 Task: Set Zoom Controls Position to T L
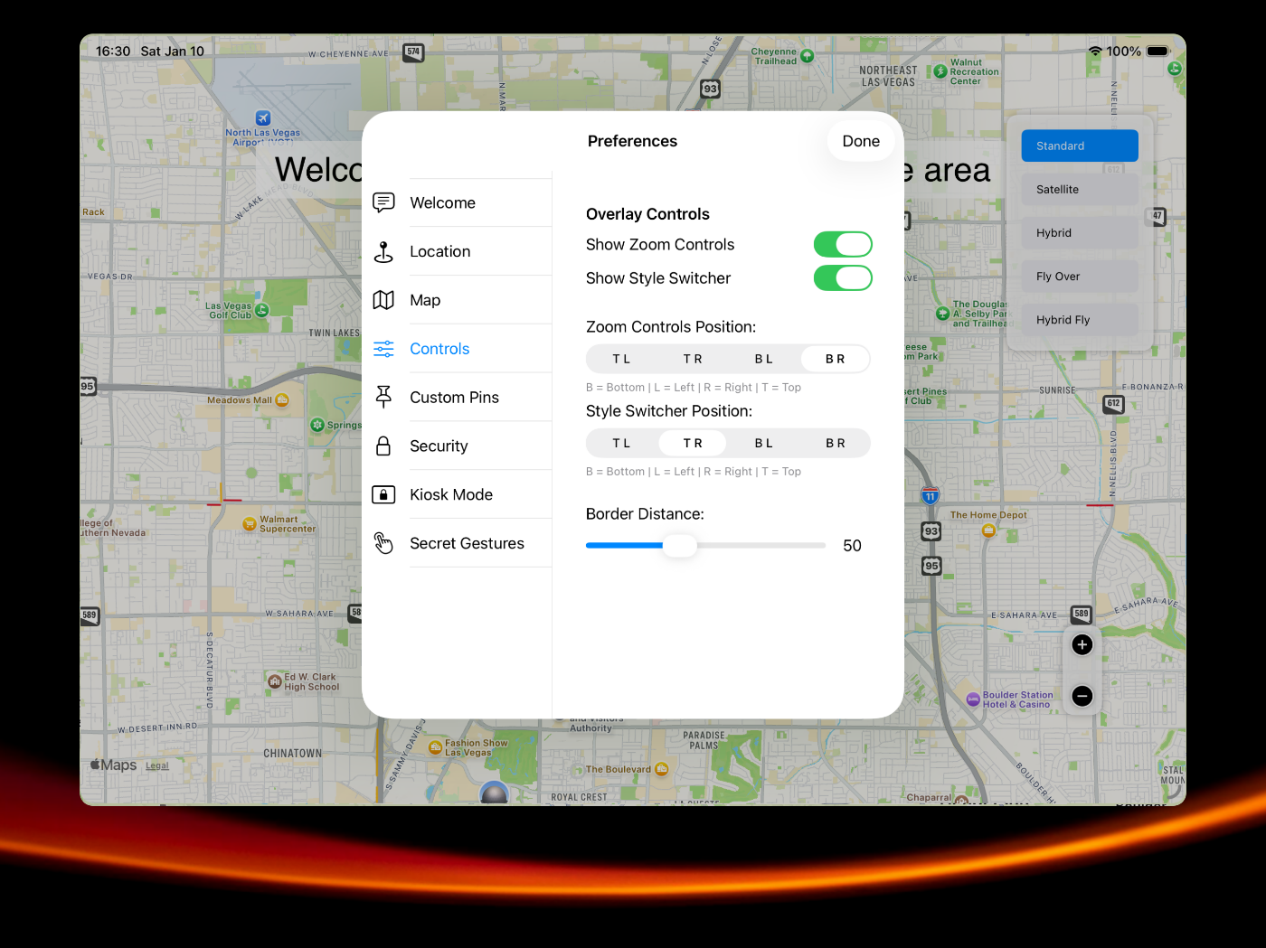[621, 359]
